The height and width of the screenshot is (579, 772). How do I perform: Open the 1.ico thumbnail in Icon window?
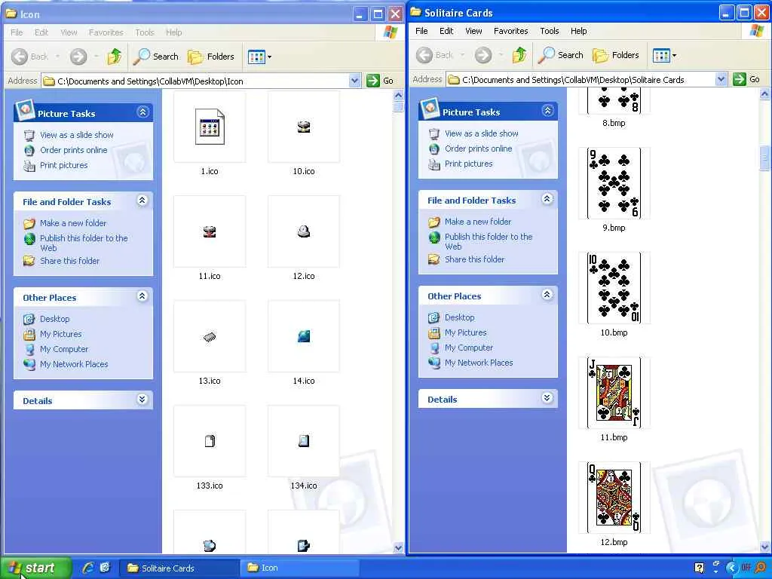210,127
